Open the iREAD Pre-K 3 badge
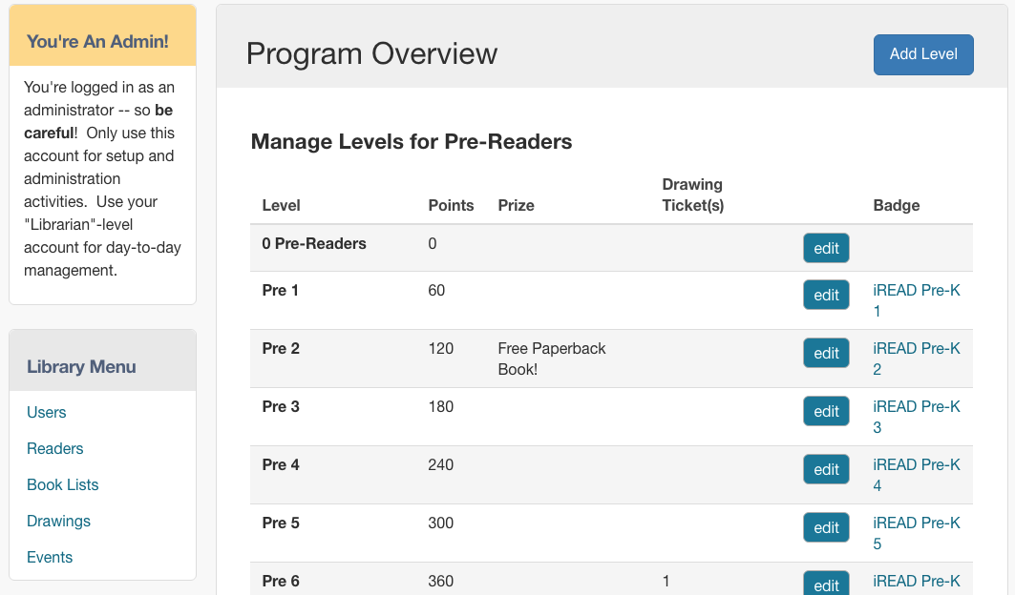 (916, 417)
